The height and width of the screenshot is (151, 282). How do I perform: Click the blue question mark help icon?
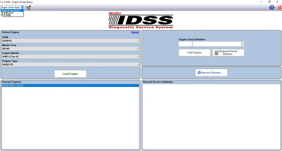coord(272,8)
